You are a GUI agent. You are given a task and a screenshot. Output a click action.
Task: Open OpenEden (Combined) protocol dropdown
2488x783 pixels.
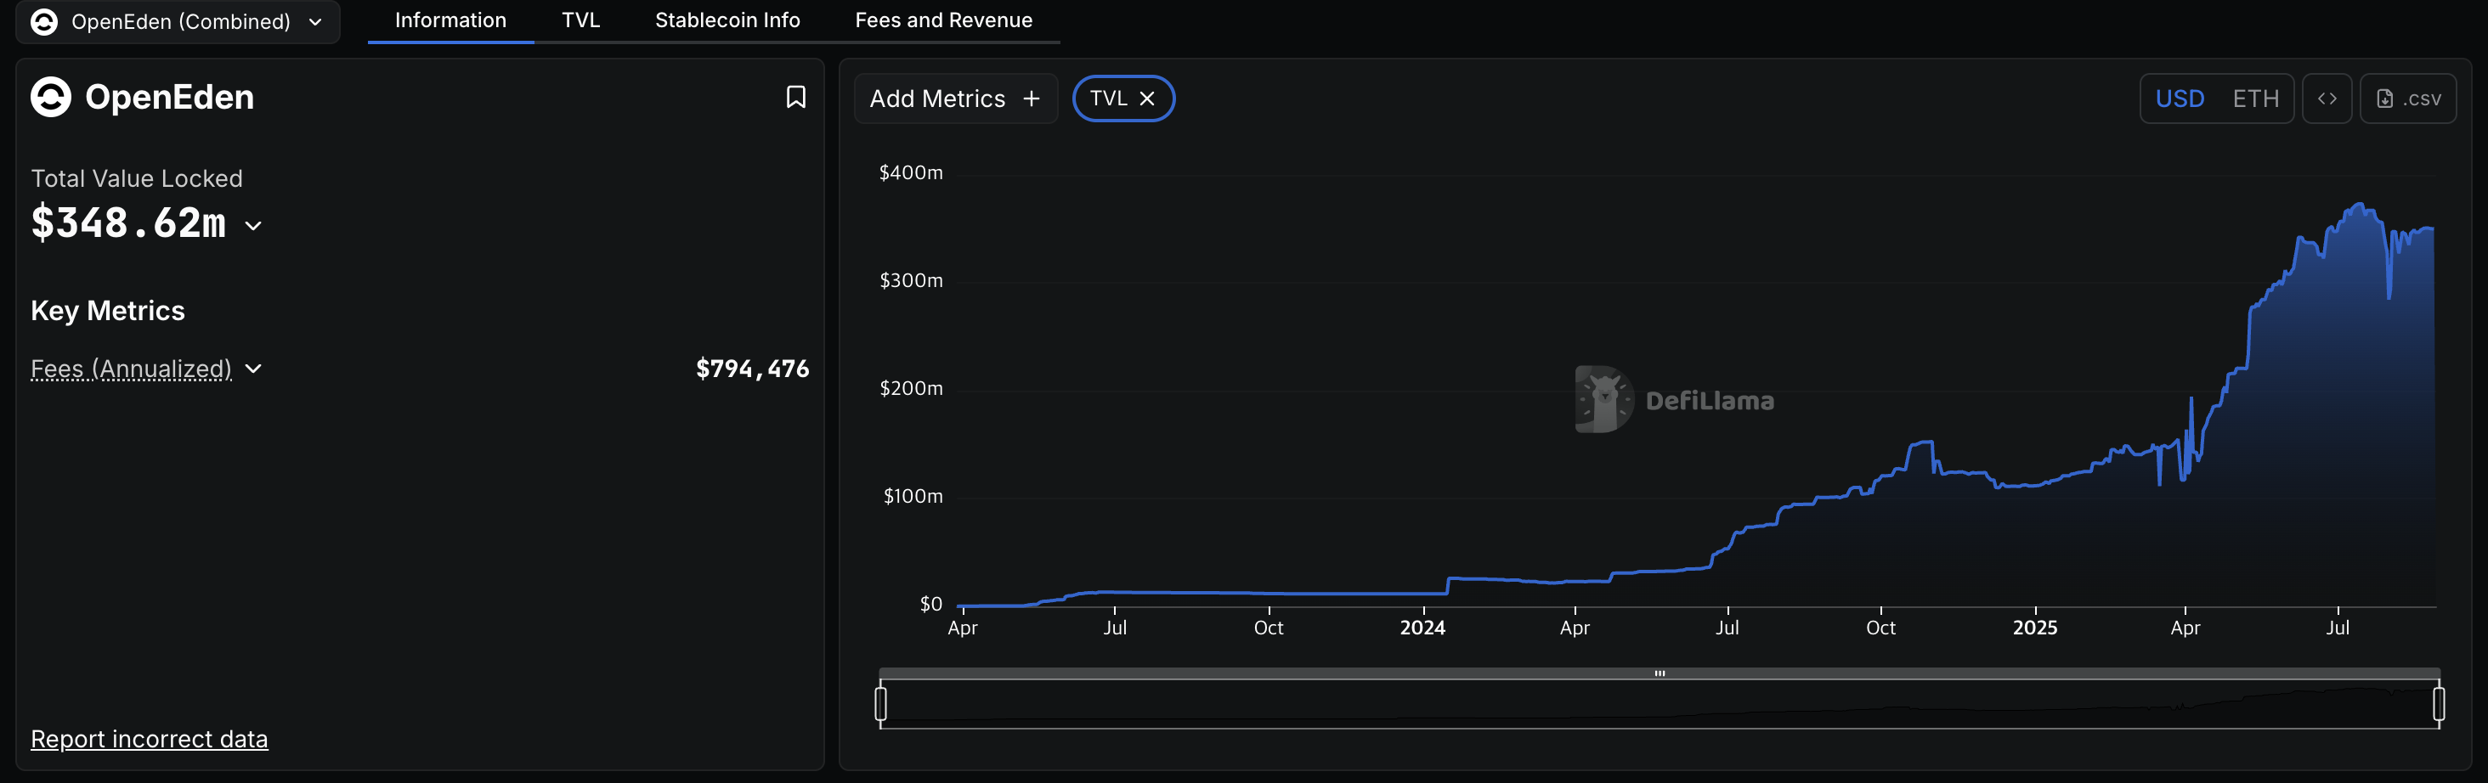[178, 21]
